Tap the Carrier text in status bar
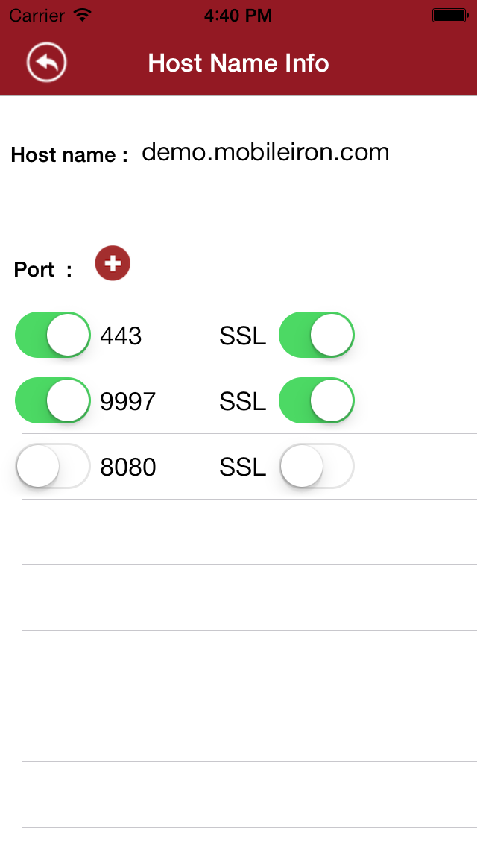477x847 pixels. (x=37, y=15)
